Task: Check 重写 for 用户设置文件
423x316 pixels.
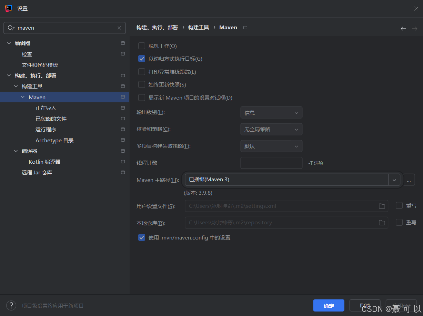Action: click(399, 205)
